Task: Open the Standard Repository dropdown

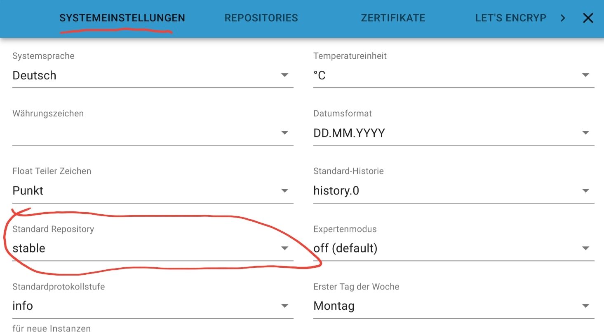Action: [x=153, y=248]
